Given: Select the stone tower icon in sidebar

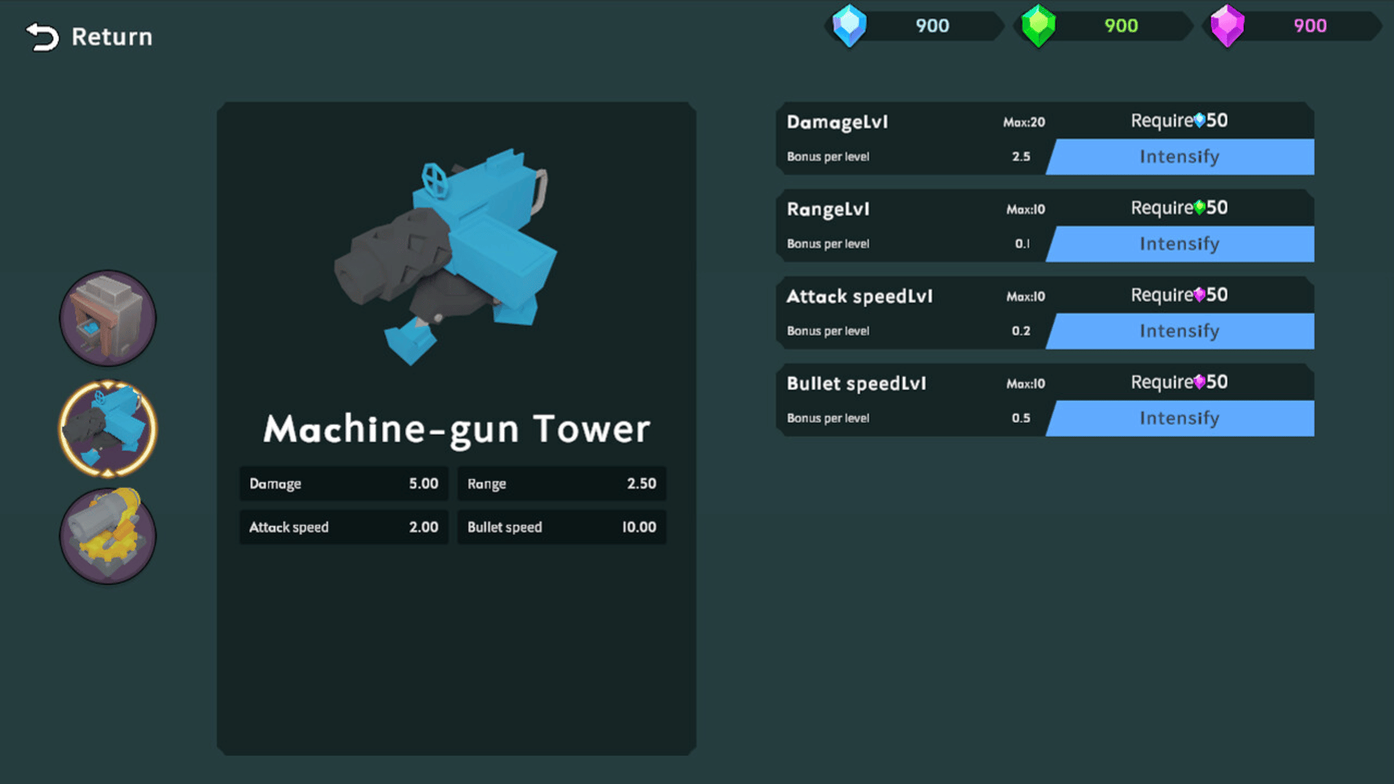Looking at the screenshot, I should click(107, 319).
